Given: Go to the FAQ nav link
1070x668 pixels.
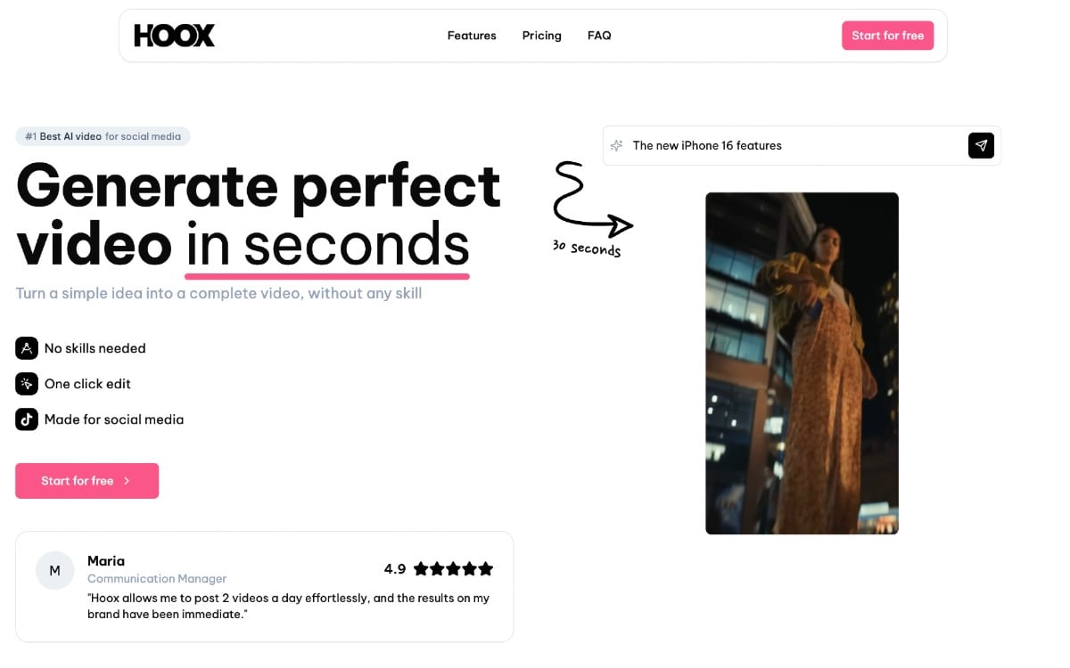Looking at the screenshot, I should click(x=599, y=36).
